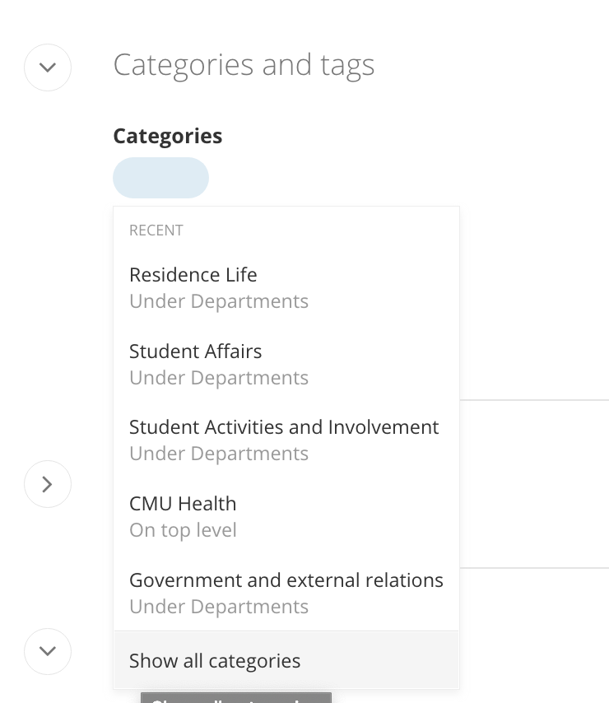The width and height of the screenshot is (609, 703).
Task: Click "On top level" under CMU Health
Action: tap(183, 530)
